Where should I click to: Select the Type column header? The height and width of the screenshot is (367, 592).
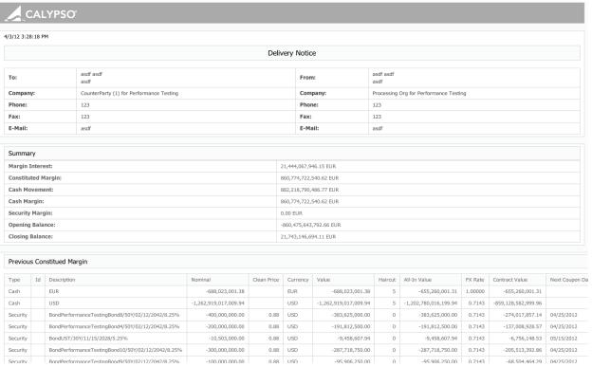(x=14, y=280)
